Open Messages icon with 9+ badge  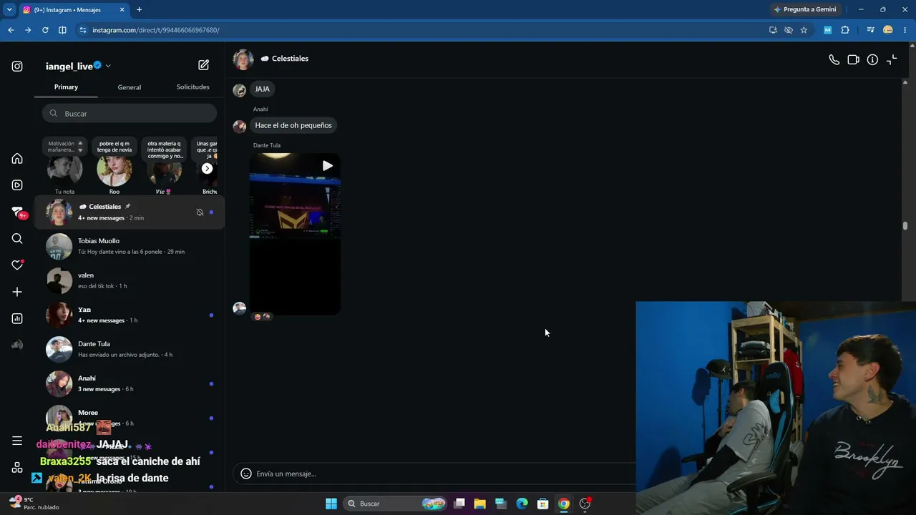point(18,212)
